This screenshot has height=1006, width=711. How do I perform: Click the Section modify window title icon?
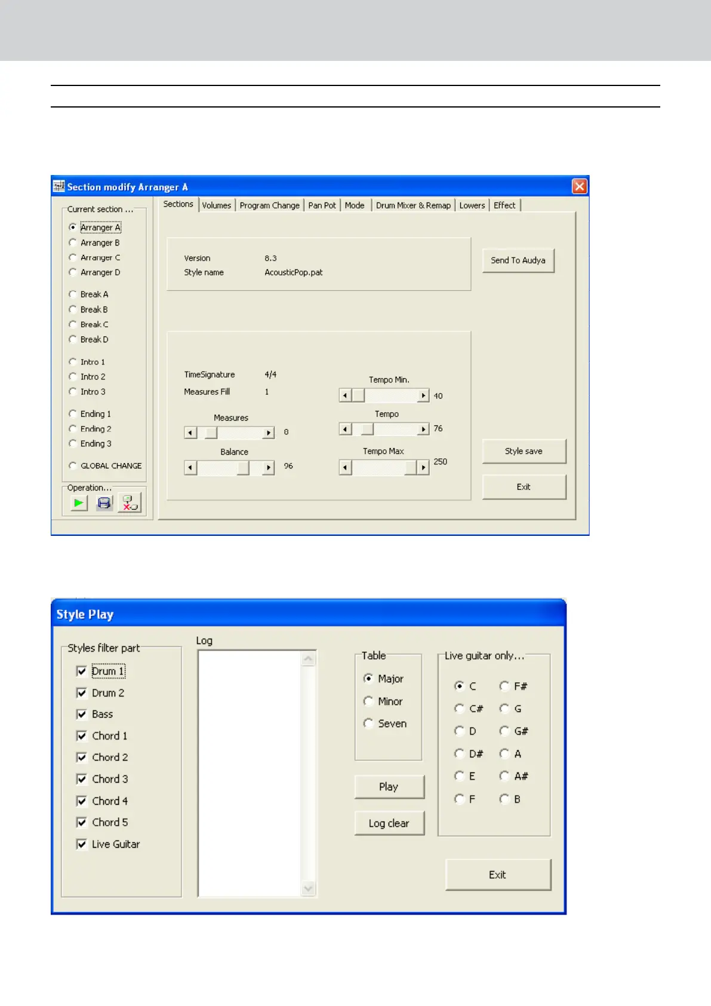click(59, 186)
